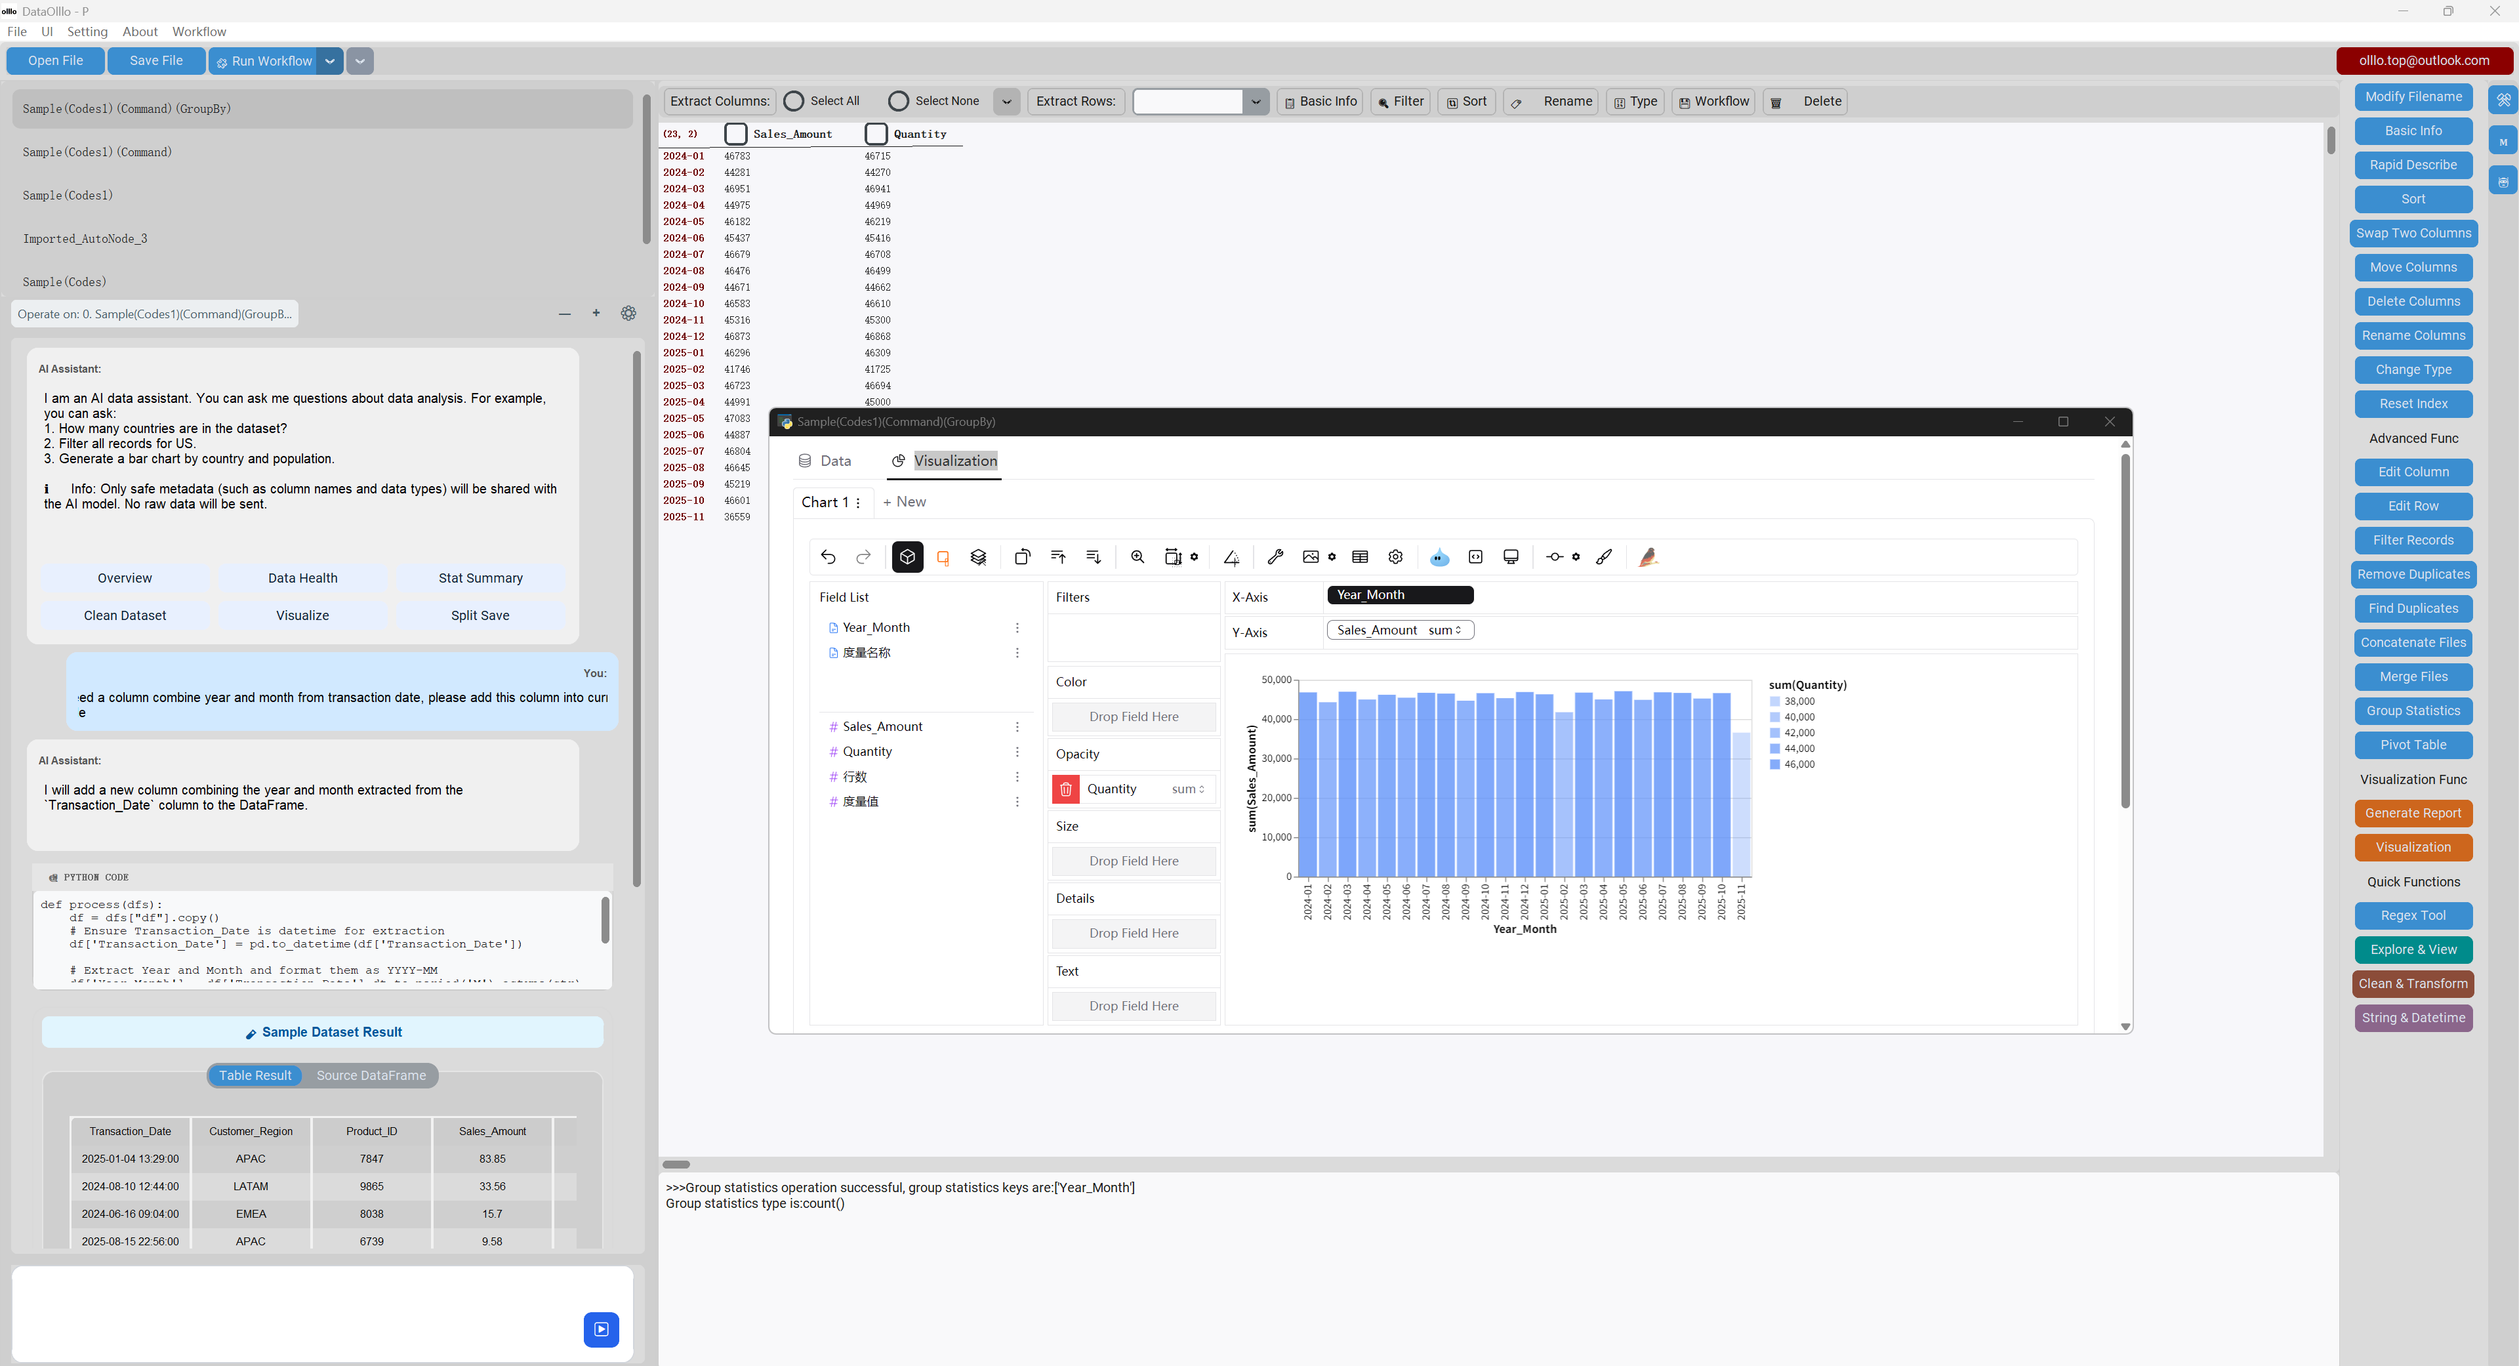Expand the Year_Month field options menu
Image resolution: width=2519 pixels, height=1366 pixels.
1018,627
